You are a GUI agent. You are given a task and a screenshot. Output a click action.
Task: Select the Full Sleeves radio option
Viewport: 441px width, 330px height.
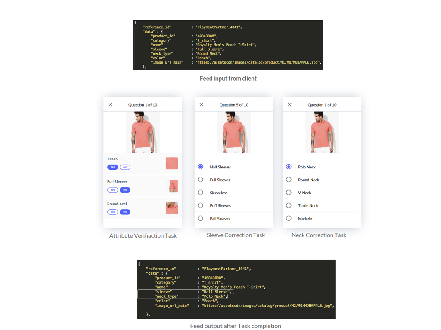(x=200, y=180)
